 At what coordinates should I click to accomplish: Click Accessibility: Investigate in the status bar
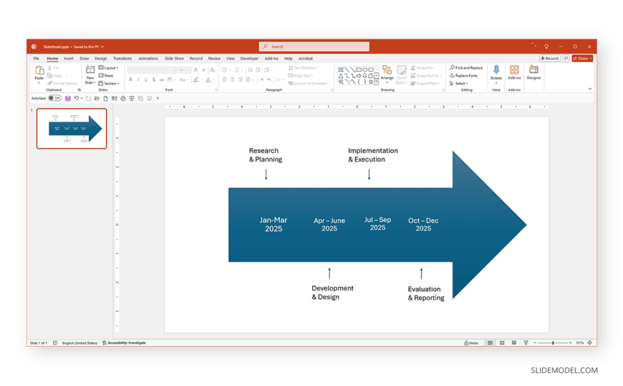point(124,342)
